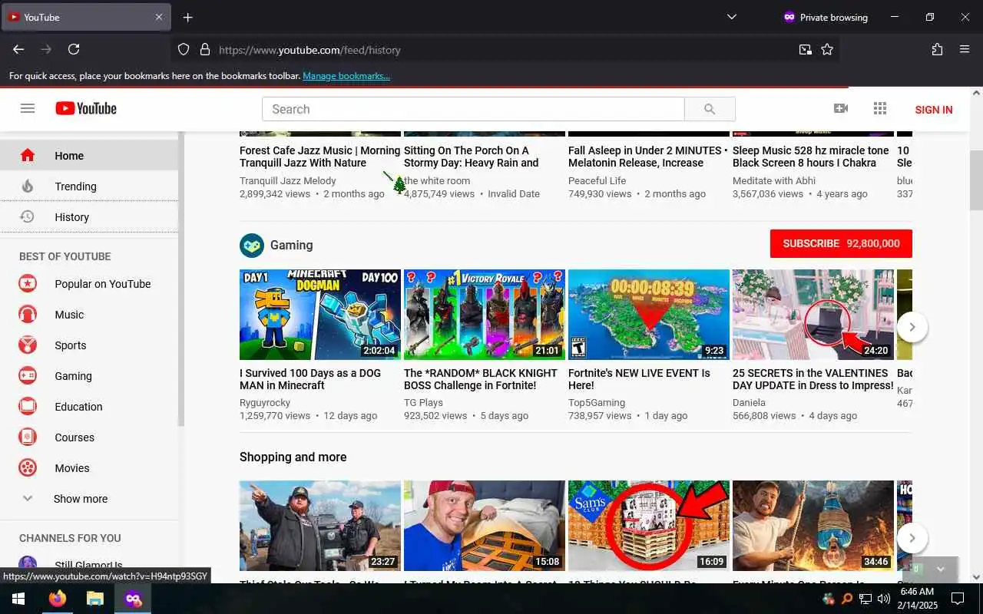This screenshot has width=983, height=614.
Task: Click the Movies film reel icon
Action: click(28, 467)
